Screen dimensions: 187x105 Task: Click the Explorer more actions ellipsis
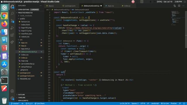[x=41, y=6]
